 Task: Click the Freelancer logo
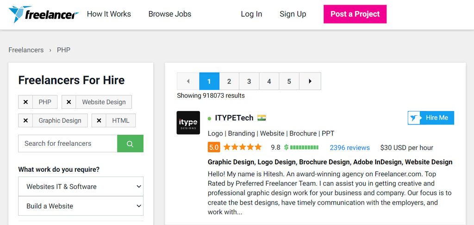click(44, 14)
